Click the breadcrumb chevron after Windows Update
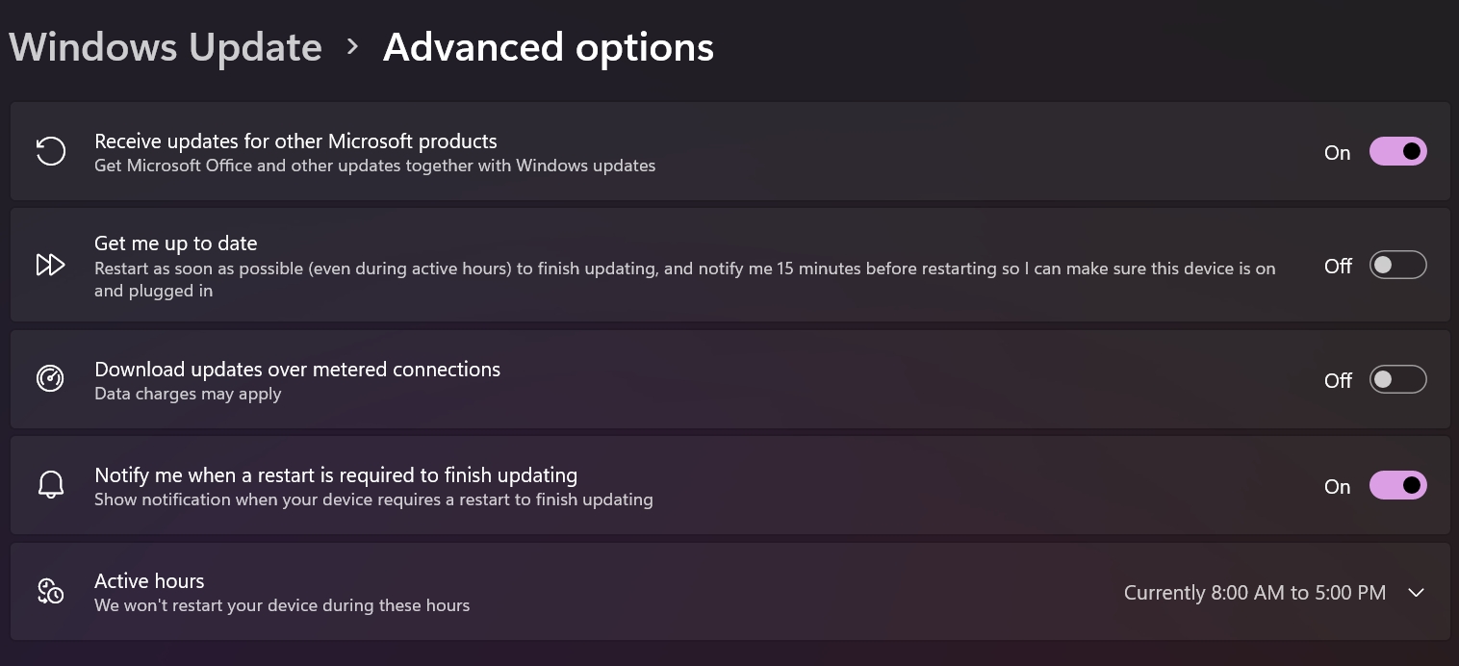This screenshot has height=666, width=1459. pyautogui.click(x=352, y=46)
